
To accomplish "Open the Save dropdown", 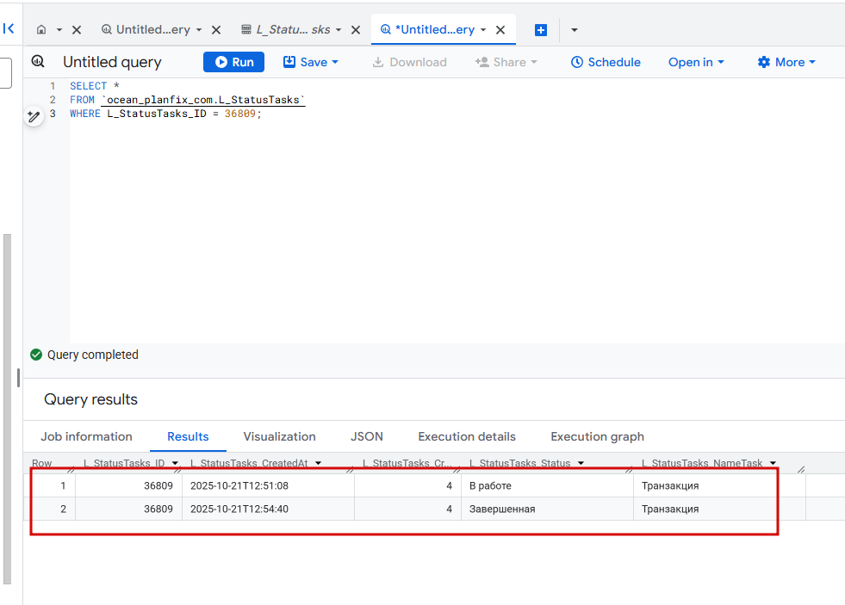I will coord(311,62).
